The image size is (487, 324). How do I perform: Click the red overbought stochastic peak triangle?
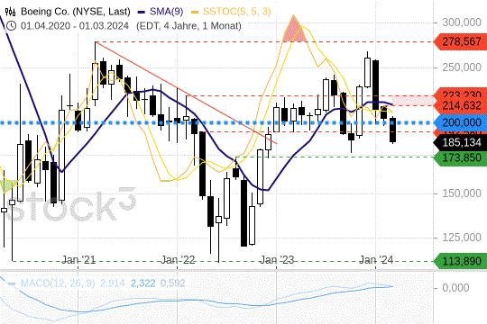(294, 31)
